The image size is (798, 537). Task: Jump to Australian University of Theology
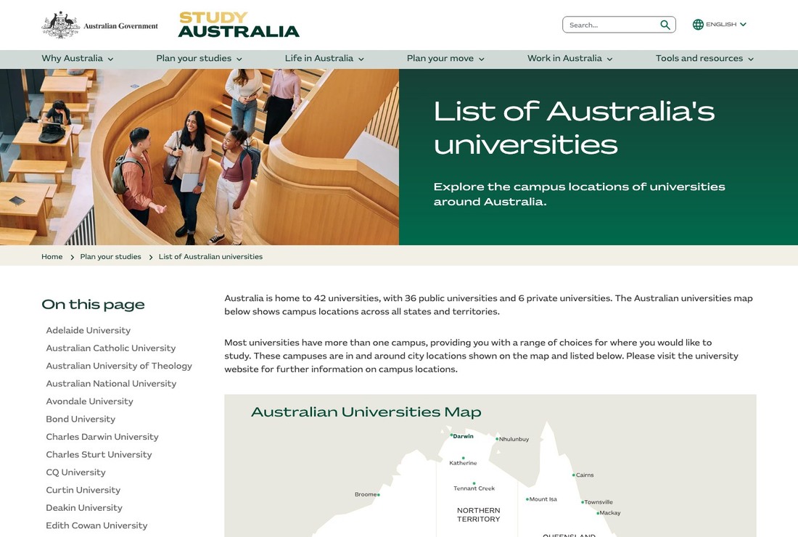(118, 366)
